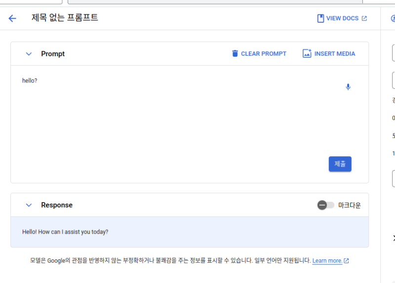395x283 pixels.
Task: Toggle the 마크다운 switch
Action: (325, 205)
